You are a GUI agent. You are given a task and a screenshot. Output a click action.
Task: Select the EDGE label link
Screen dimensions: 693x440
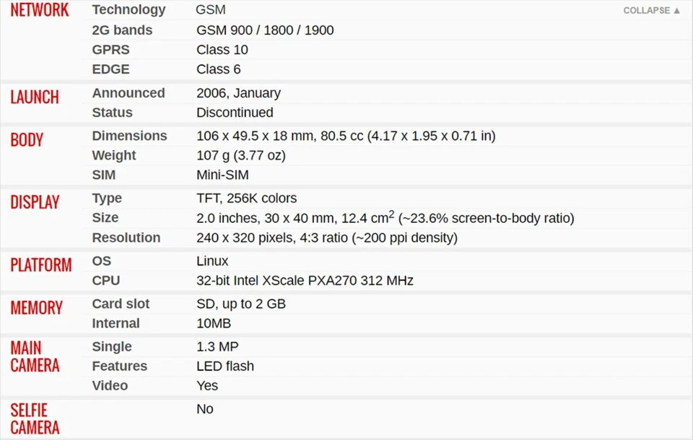(110, 69)
